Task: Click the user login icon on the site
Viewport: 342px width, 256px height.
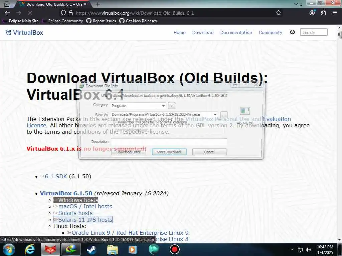Action: [x=292, y=32]
